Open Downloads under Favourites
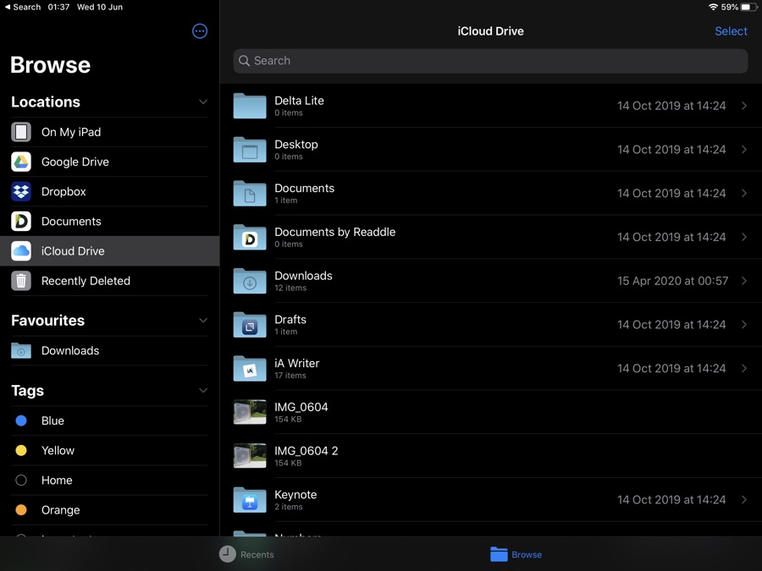This screenshot has width=762, height=571. coord(110,350)
